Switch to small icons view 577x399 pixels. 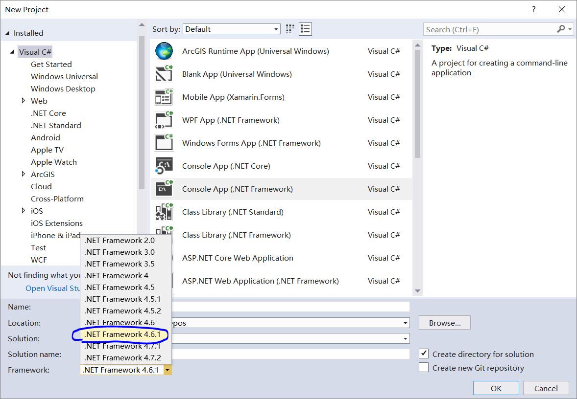point(290,29)
